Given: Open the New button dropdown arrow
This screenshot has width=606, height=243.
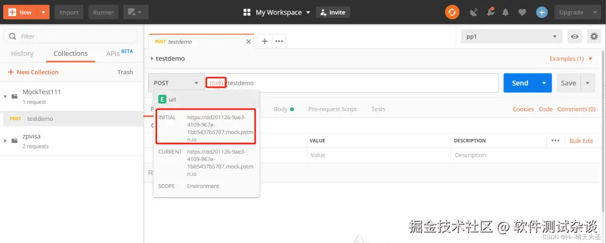Looking at the screenshot, I should click(43, 12).
